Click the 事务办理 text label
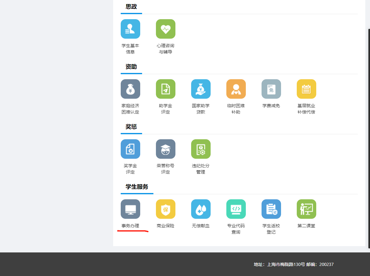370x276 pixels. pyautogui.click(x=130, y=226)
